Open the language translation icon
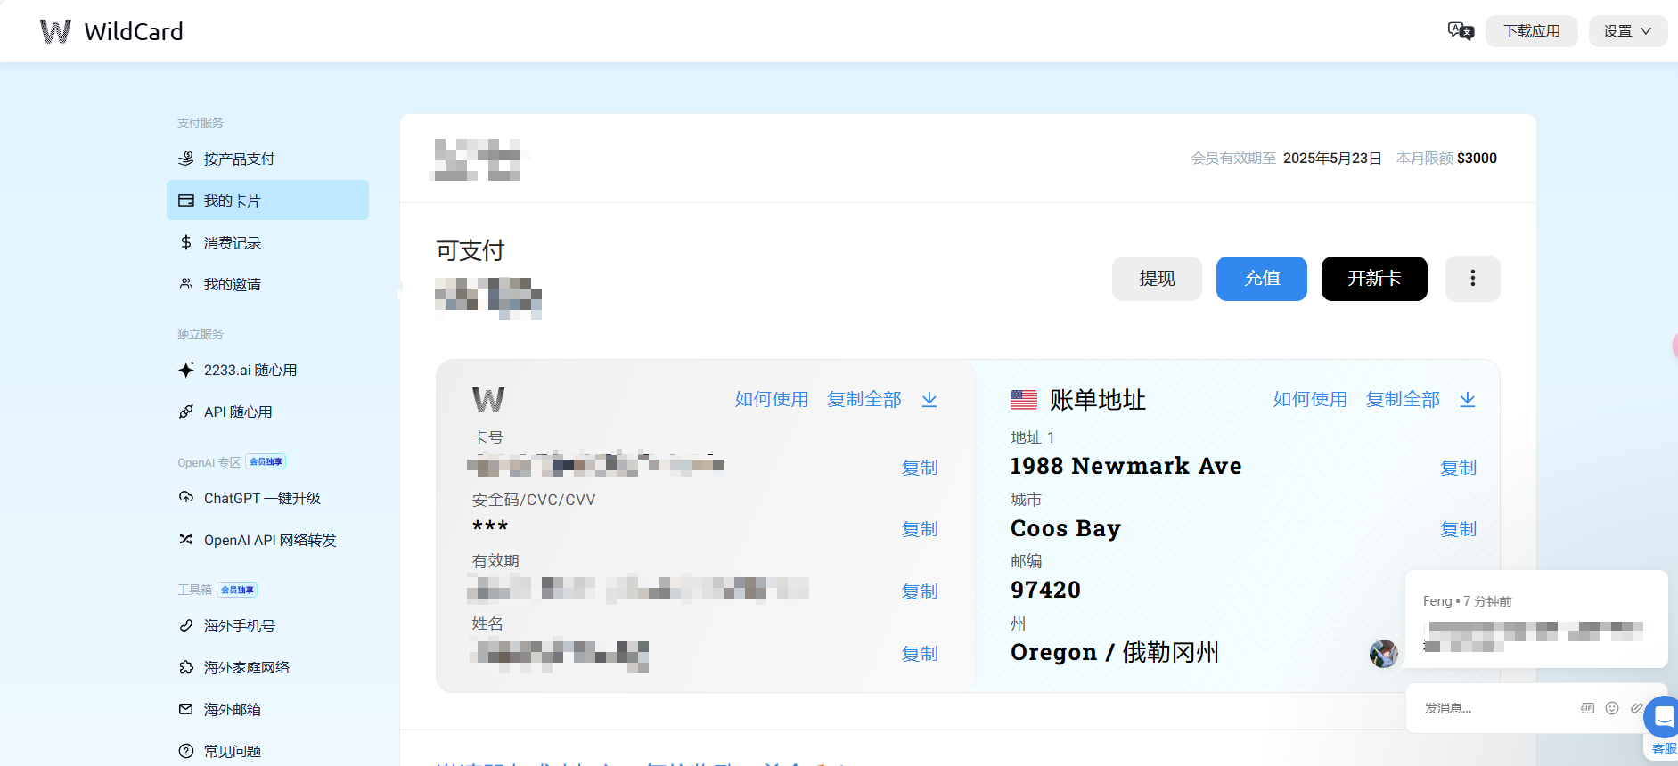 (x=1461, y=31)
